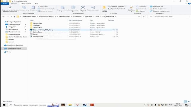Viewport: 191px width, 107px height.
Task: Open Quick access in navigation pane
Action: click(14, 22)
